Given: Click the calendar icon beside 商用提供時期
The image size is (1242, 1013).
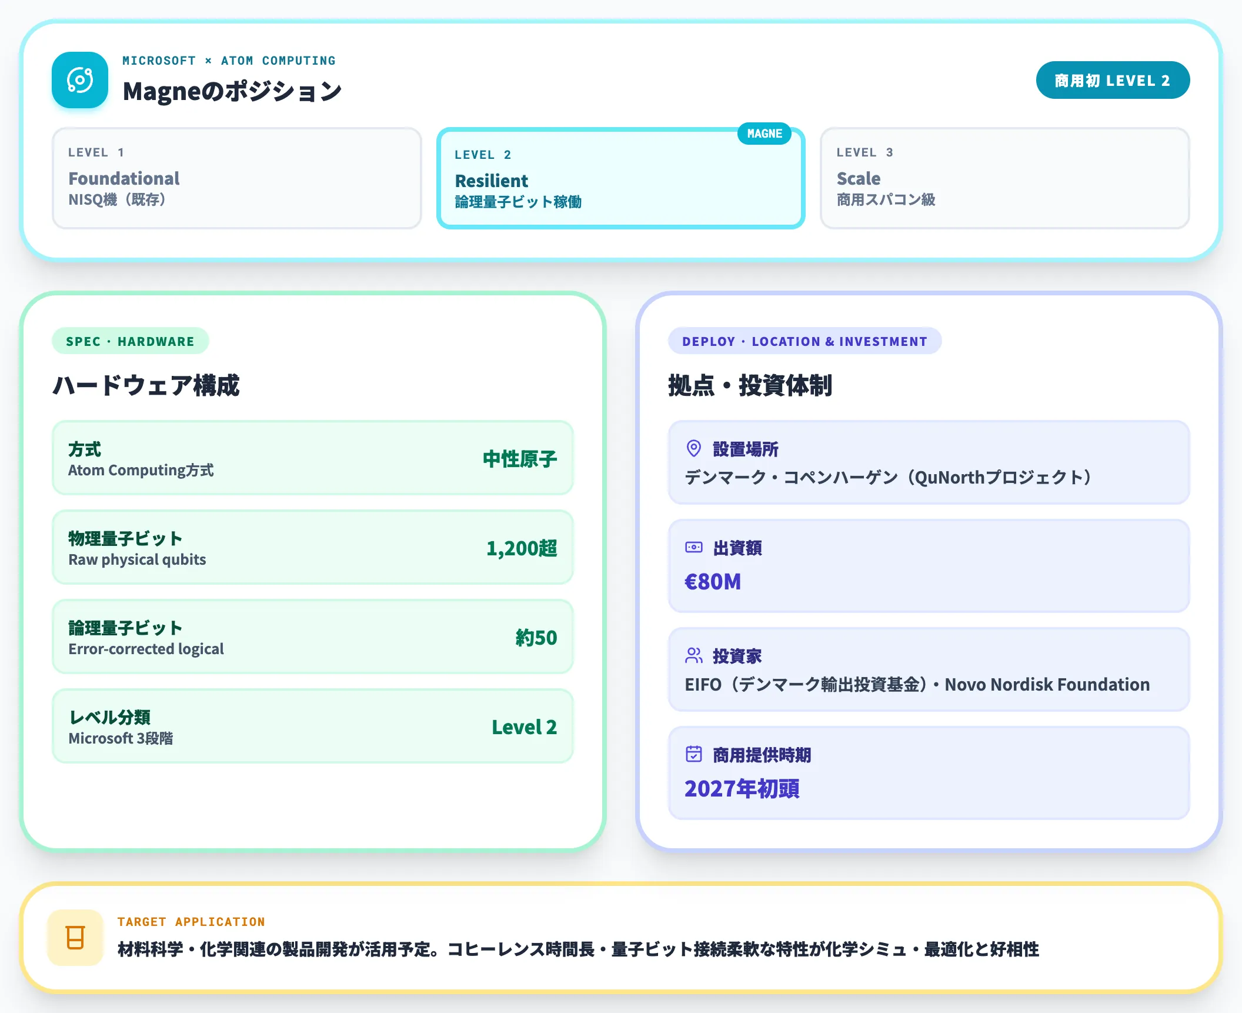Looking at the screenshot, I should (x=694, y=754).
